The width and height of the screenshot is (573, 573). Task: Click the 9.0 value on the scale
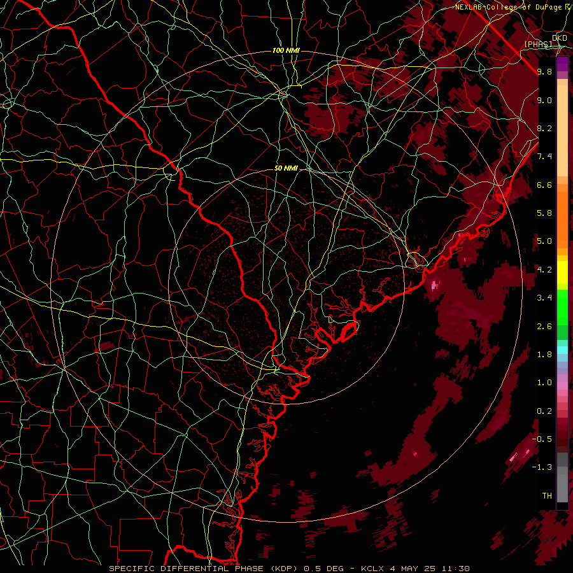click(x=544, y=100)
